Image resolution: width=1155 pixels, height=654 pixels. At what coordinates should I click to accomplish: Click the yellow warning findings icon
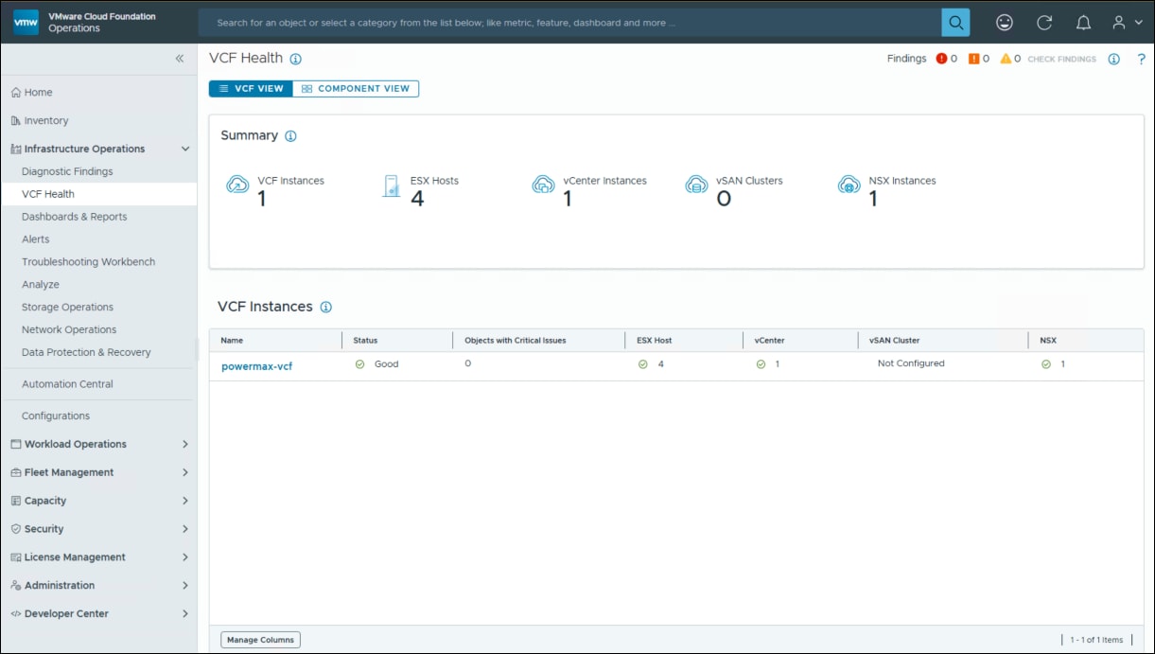1006,59
